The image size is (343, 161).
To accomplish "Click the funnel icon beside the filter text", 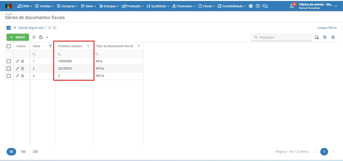I will 15,28.
